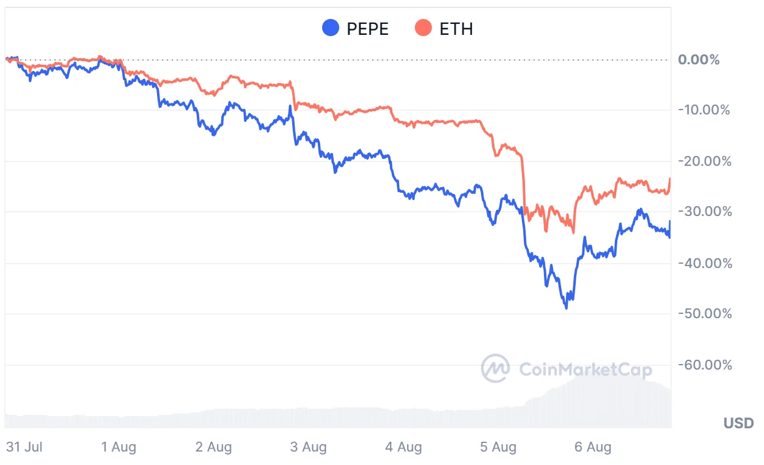Click the USD currency label
Image resolution: width=764 pixels, height=465 pixels.
pos(738,423)
